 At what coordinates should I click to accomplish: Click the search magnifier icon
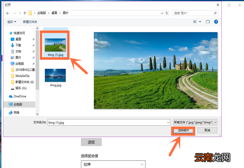click(215, 13)
